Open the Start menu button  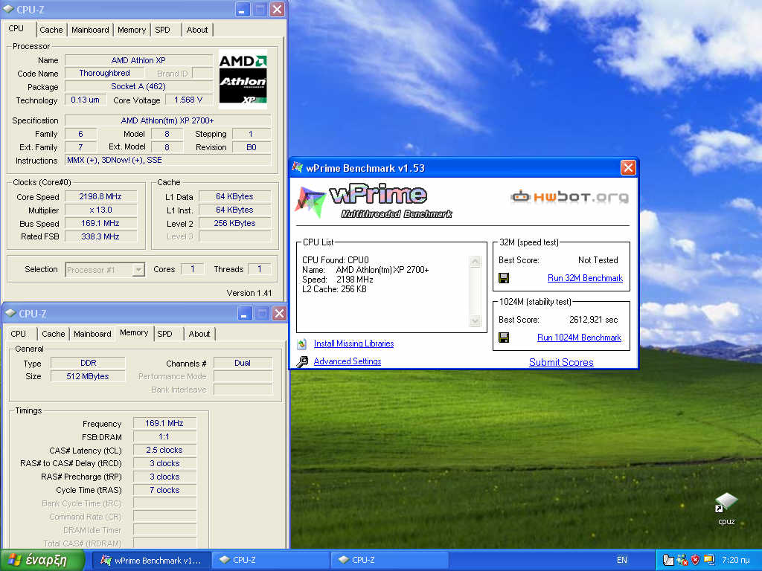click(42, 560)
